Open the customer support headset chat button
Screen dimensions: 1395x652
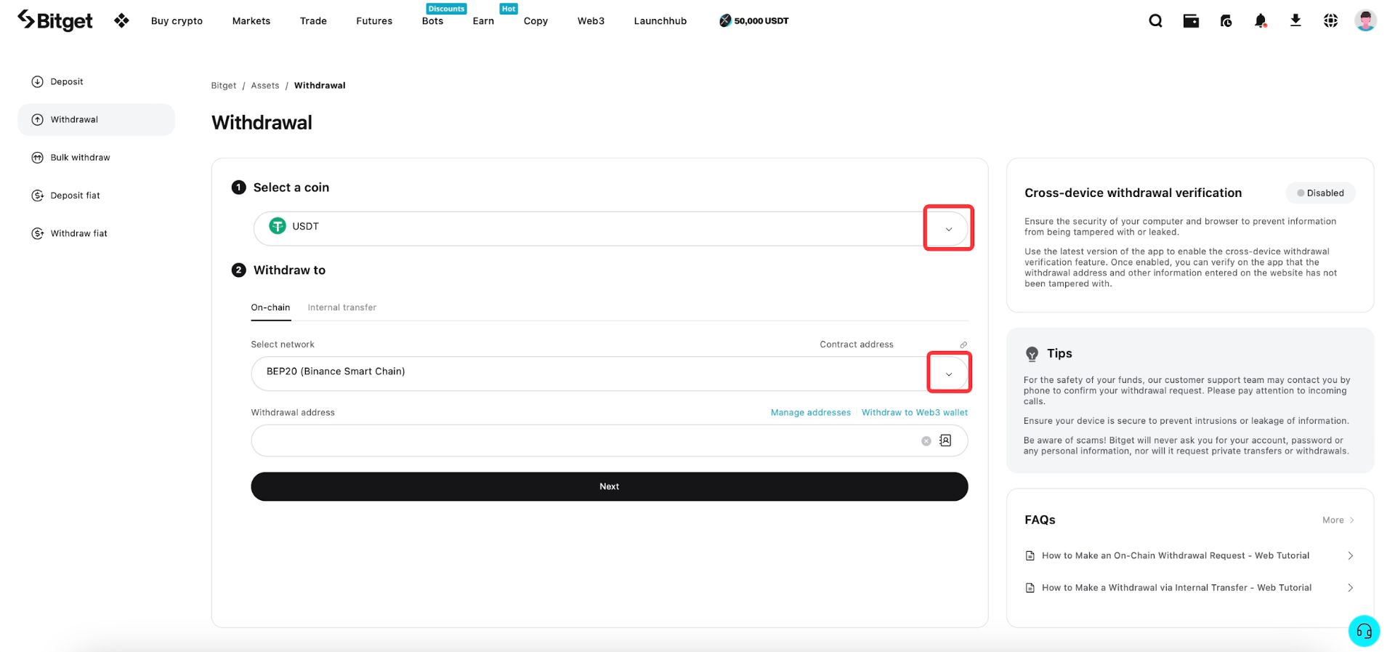1364,631
